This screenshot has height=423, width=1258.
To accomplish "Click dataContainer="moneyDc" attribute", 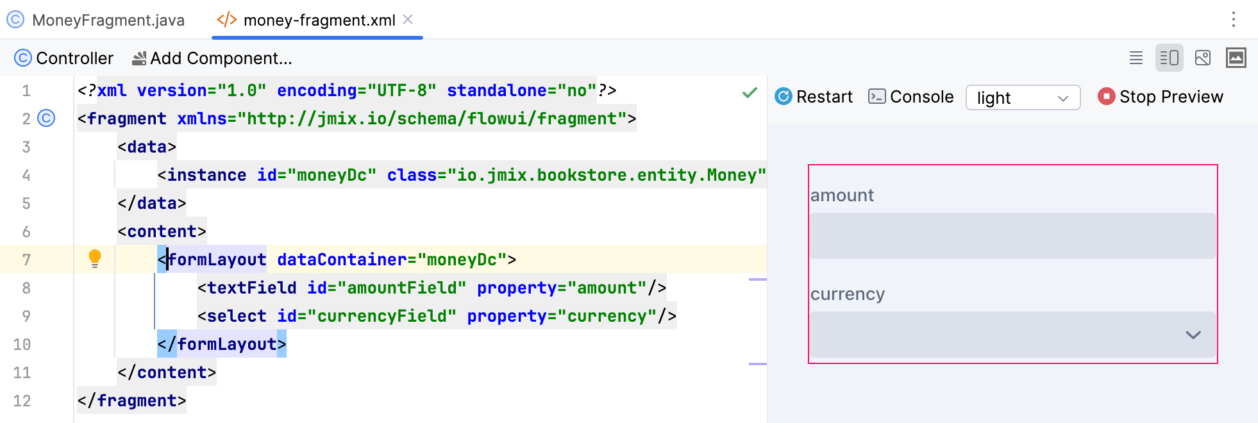I will coord(392,260).
